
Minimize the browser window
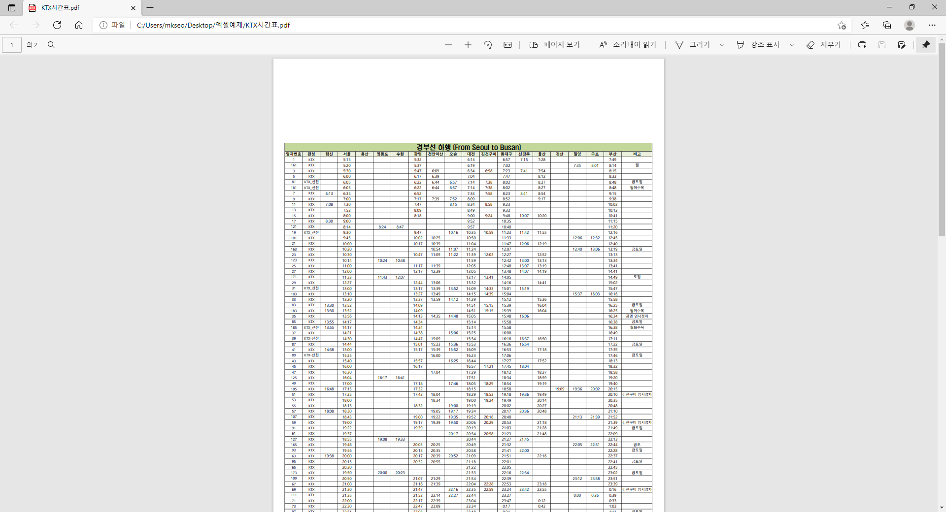pos(889,7)
